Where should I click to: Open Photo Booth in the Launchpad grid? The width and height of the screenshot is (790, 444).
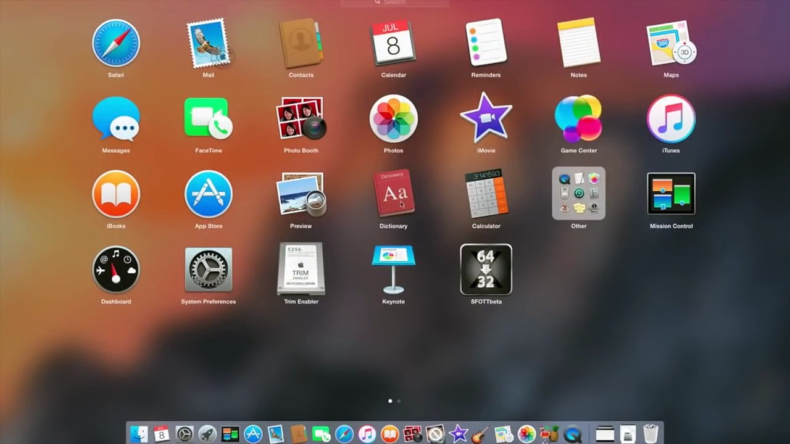click(301, 118)
